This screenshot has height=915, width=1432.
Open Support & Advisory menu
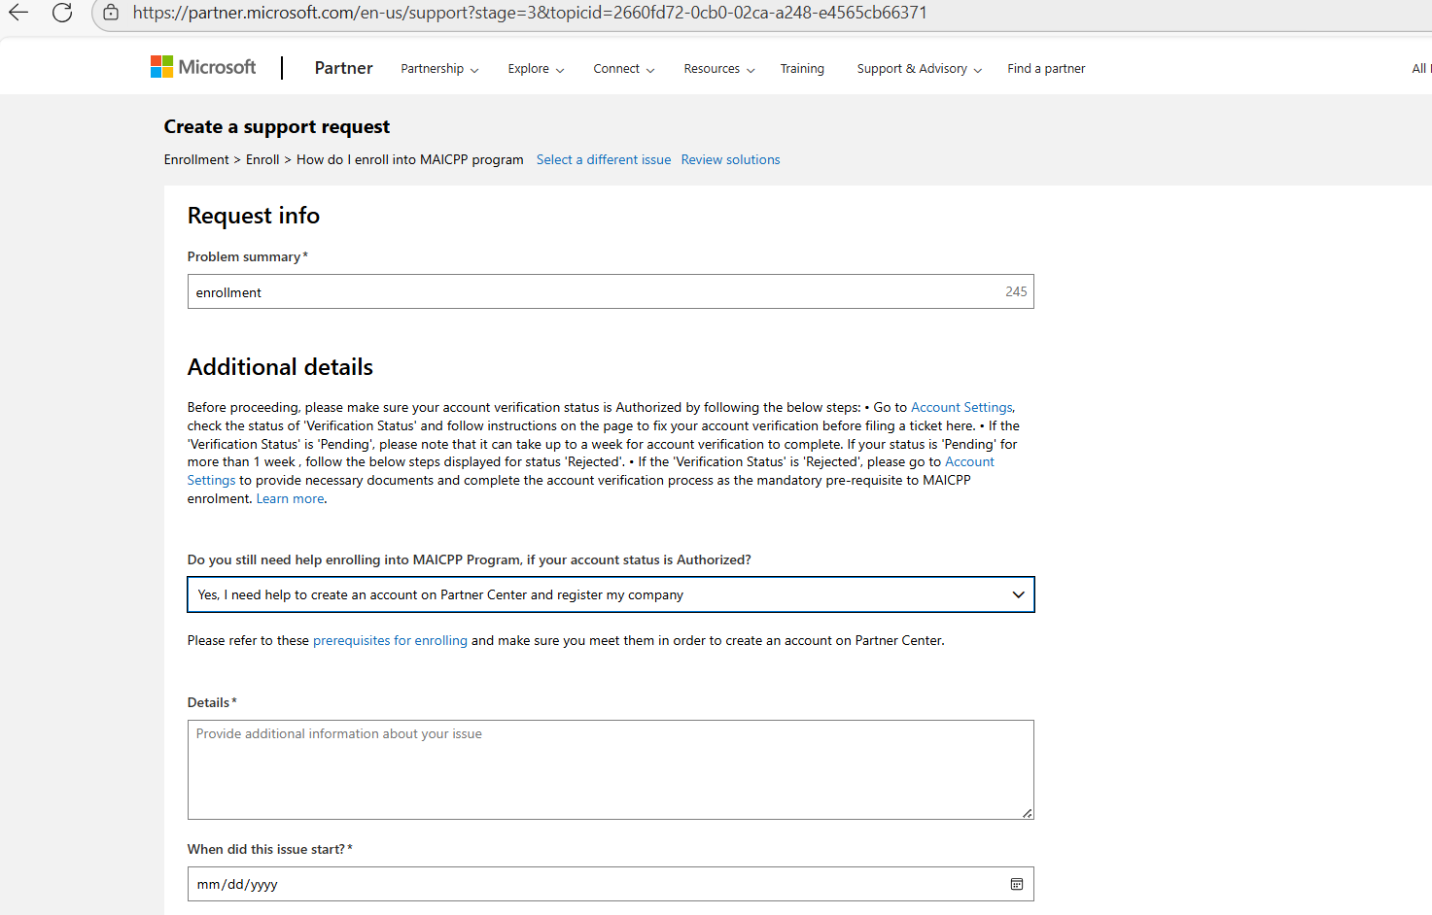[x=920, y=69]
